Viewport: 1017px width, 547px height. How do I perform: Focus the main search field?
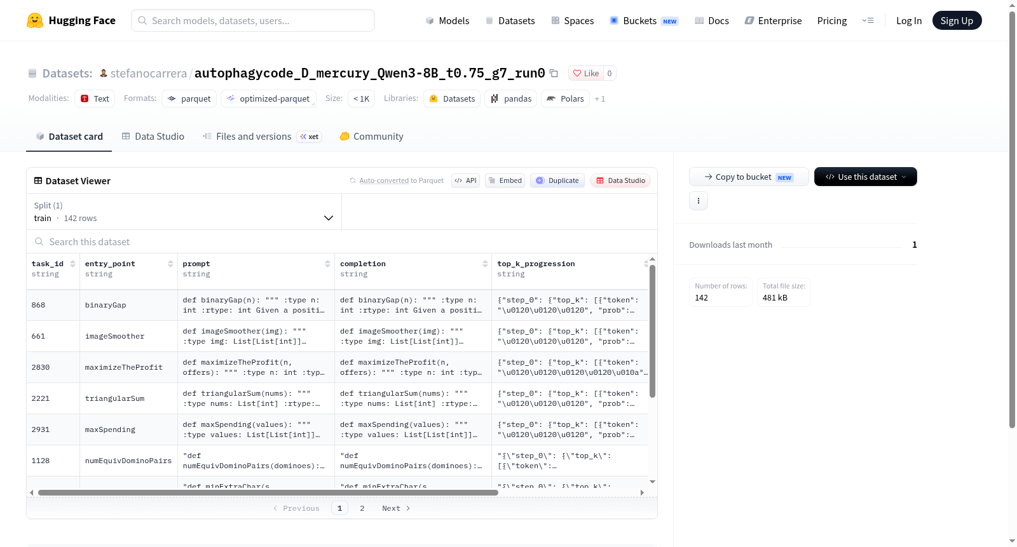tap(253, 20)
